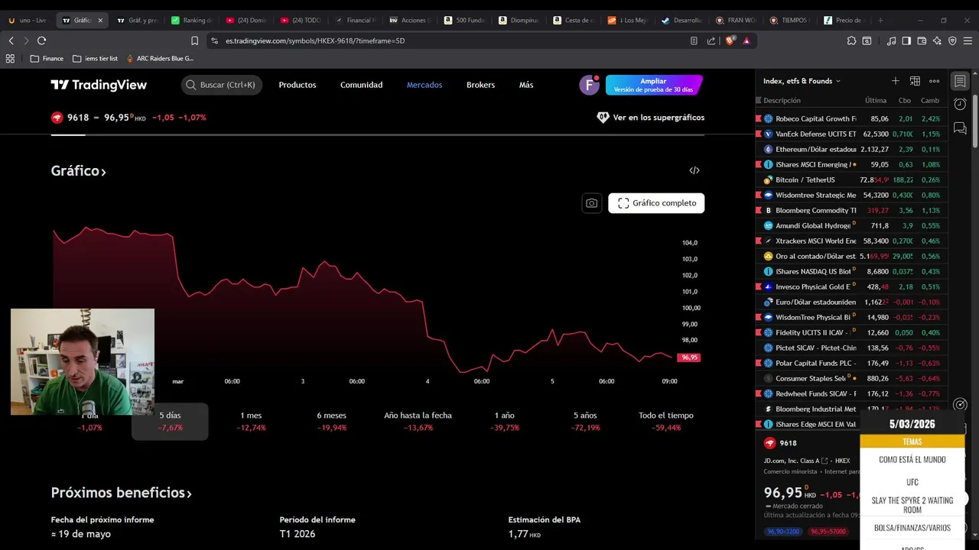The width and height of the screenshot is (979, 550).
Task: Click the share page icon in address bar
Action: pyautogui.click(x=711, y=40)
